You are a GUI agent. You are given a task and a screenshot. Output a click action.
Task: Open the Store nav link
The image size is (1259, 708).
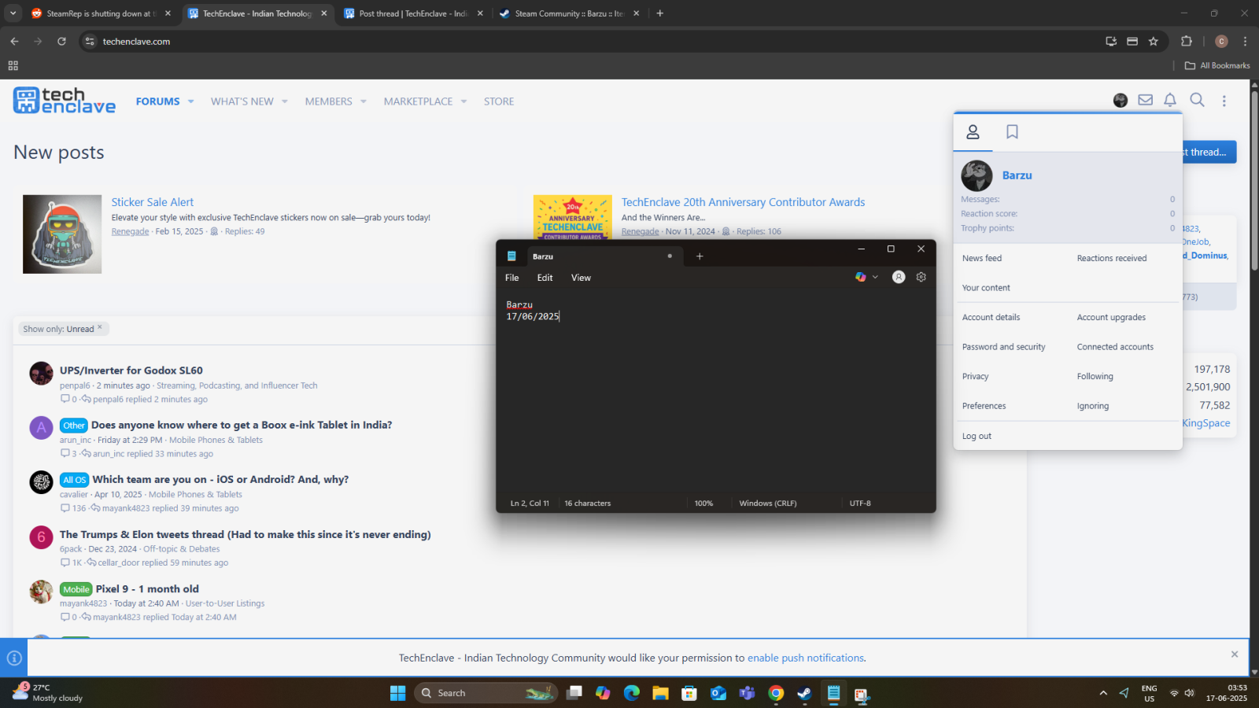[x=499, y=101]
